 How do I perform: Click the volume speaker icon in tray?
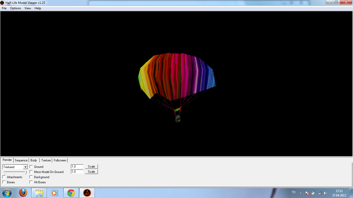pos(326,193)
